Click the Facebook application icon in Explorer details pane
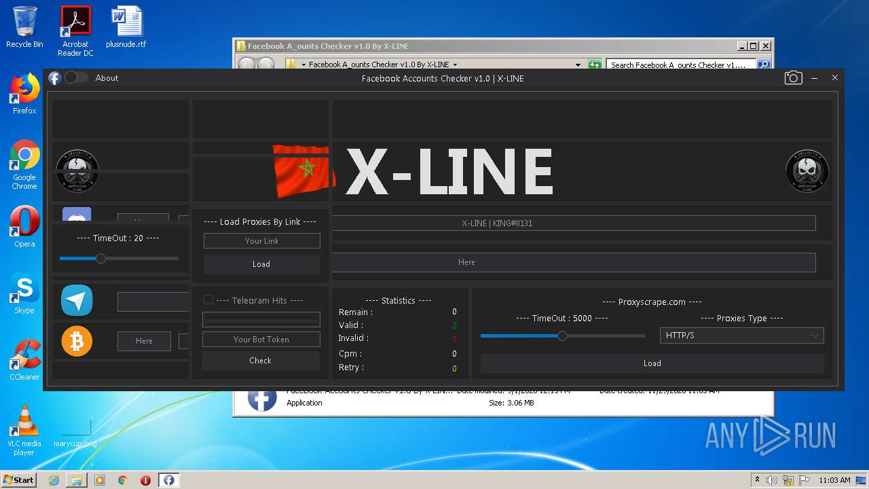 click(262, 399)
